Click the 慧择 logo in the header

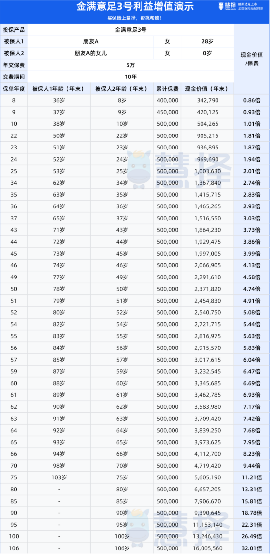[227, 6]
